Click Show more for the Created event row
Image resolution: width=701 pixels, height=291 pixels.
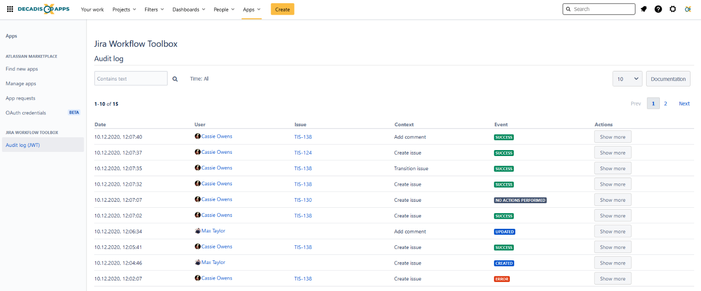click(613, 263)
